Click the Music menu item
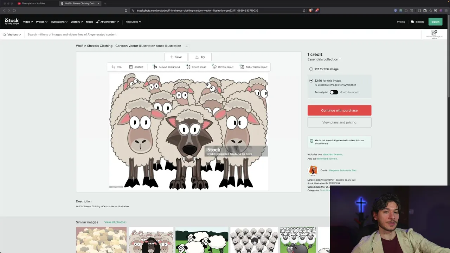The width and height of the screenshot is (450, 253). pyautogui.click(x=89, y=22)
